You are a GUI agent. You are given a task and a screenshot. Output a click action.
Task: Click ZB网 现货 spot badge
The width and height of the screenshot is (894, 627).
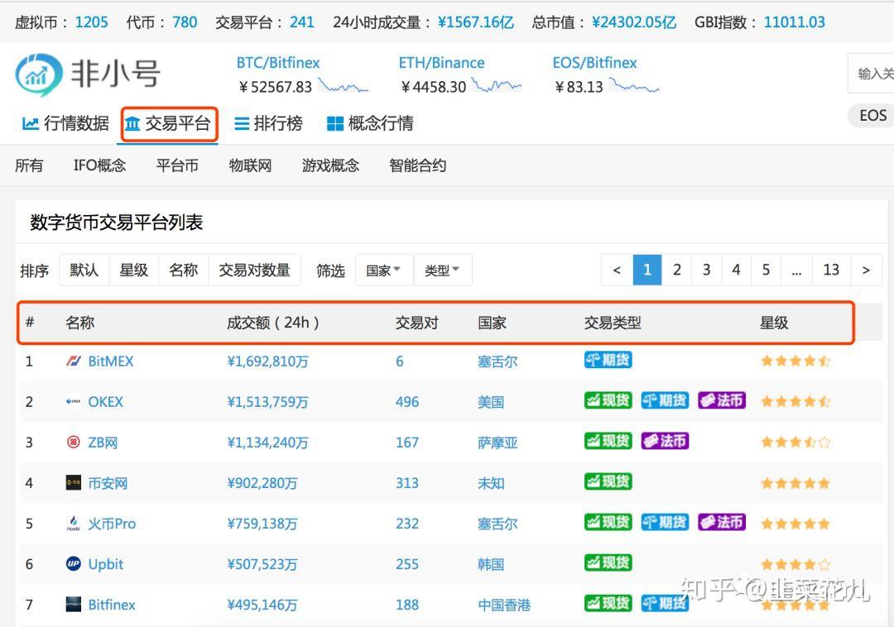coord(608,441)
